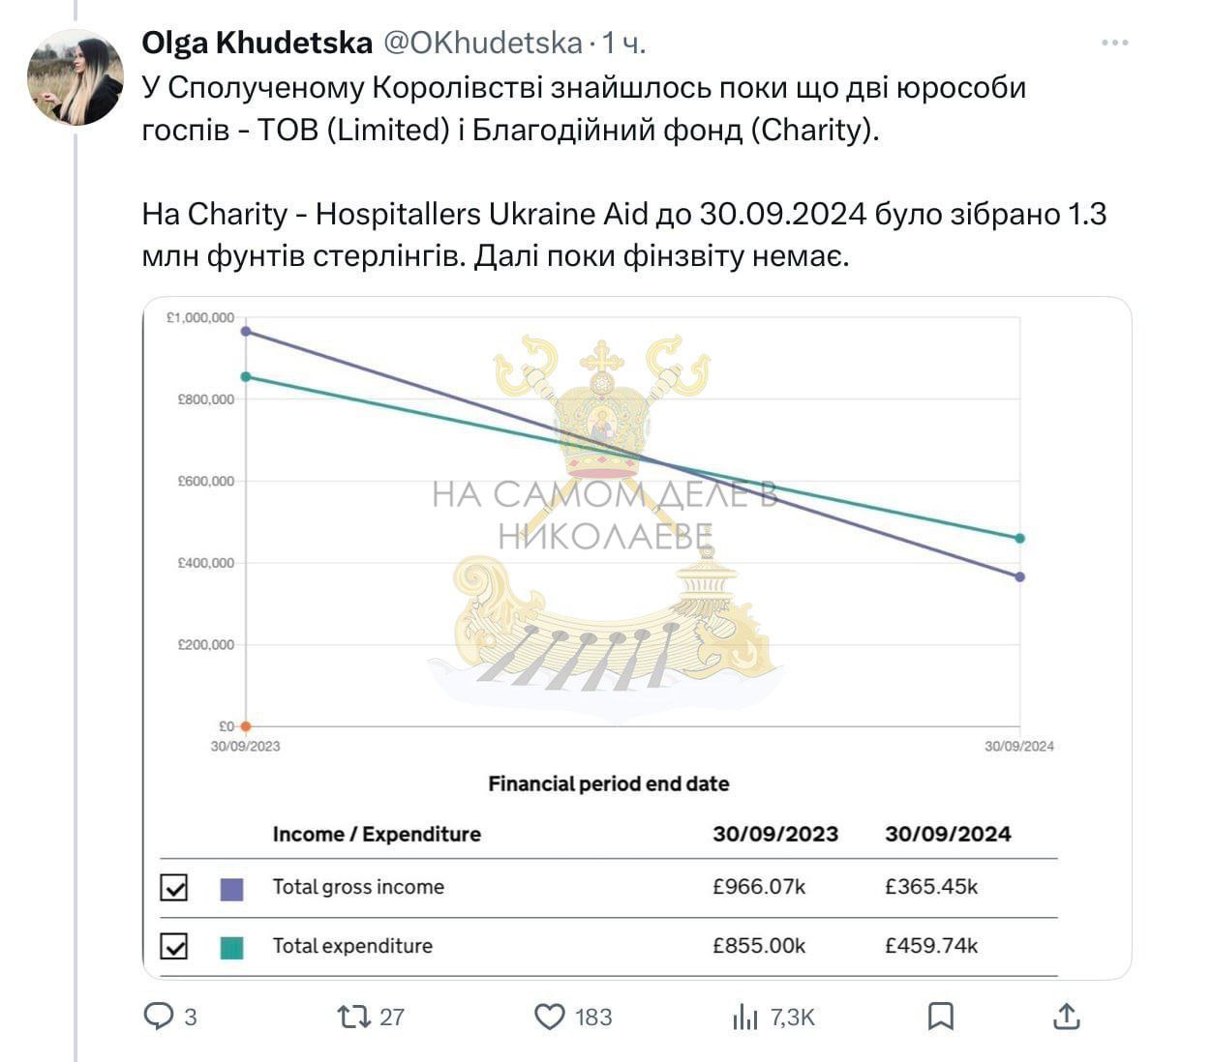Click the reply comment icon
This screenshot has width=1212, height=1062.
(x=158, y=1017)
